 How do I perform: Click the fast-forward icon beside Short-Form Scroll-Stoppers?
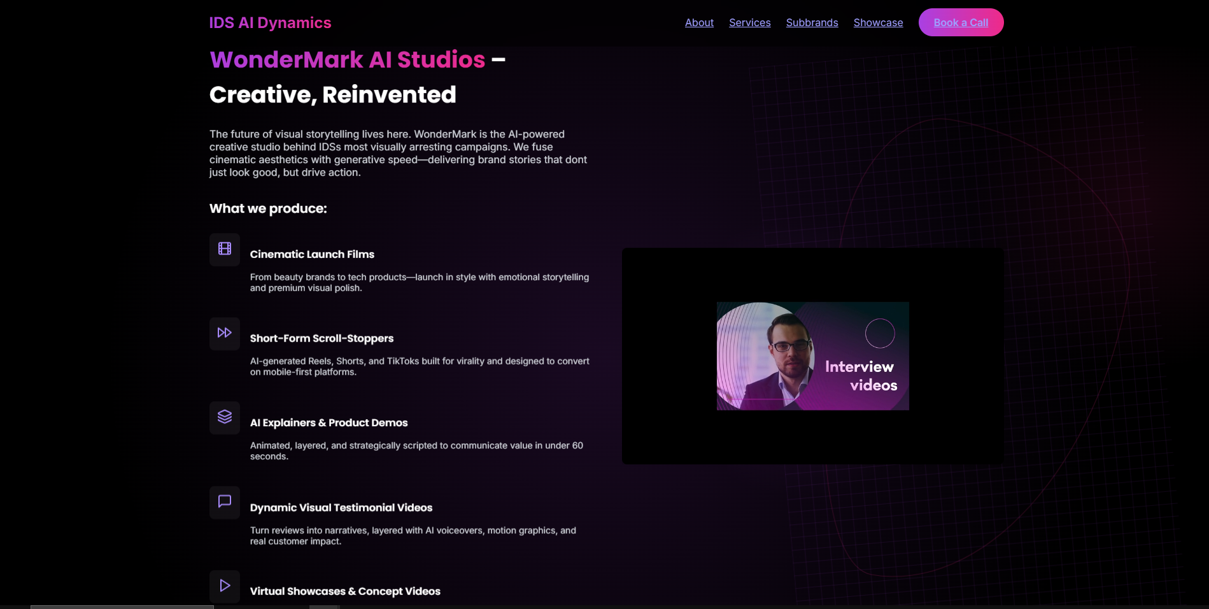(x=225, y=333)
